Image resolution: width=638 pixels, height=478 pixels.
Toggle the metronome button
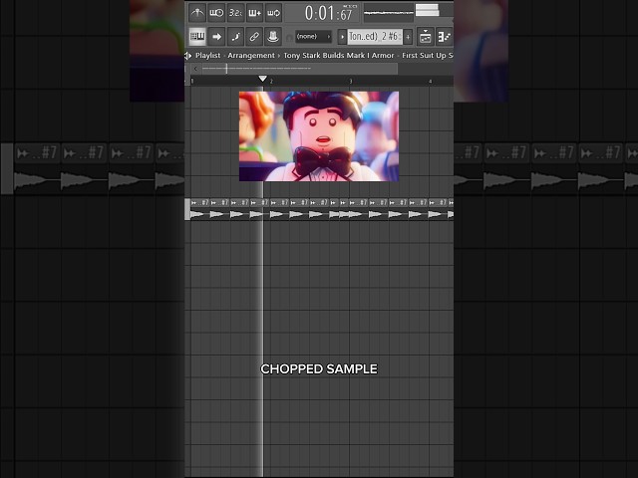coord(197,13)
